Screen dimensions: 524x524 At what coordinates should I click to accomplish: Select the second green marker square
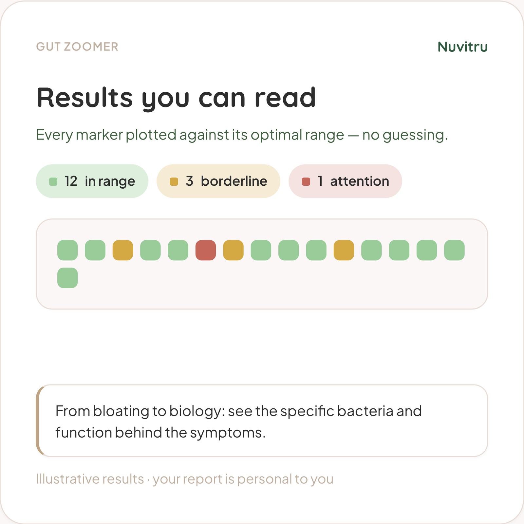[x=95, y=250]
